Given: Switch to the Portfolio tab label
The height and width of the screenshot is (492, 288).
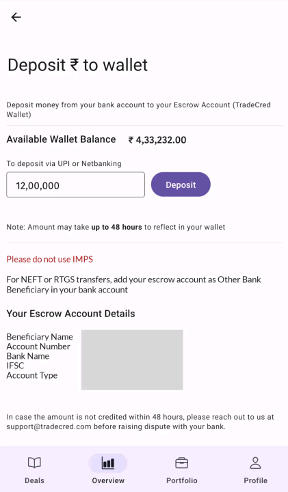Looking at the screenshot, I should [x=182, y=480].
